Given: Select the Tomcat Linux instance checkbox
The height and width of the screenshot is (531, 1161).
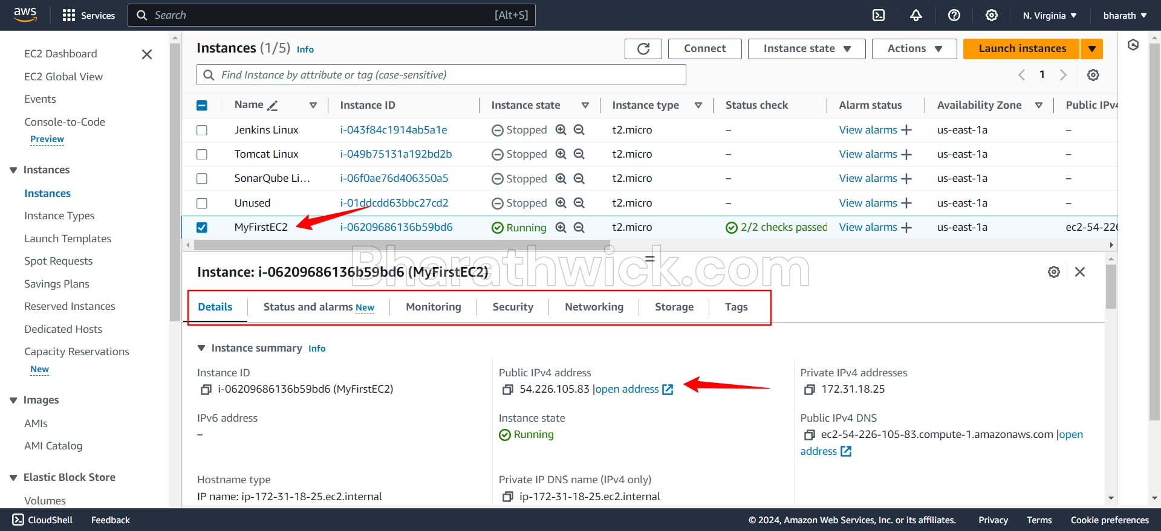Looking at the screenshot, I should point(202,154).
